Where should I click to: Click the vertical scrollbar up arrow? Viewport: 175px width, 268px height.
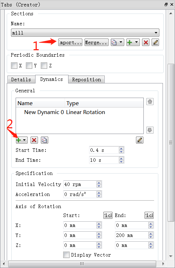coord(171,13)
